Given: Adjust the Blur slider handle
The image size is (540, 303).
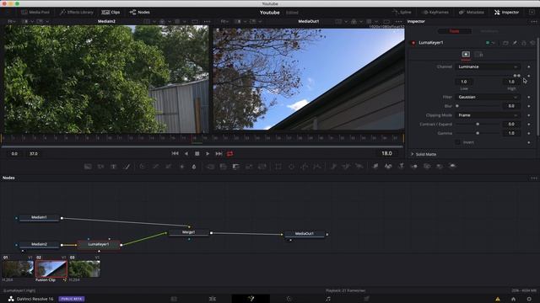Looking at the screenshot, I should 457,106.
